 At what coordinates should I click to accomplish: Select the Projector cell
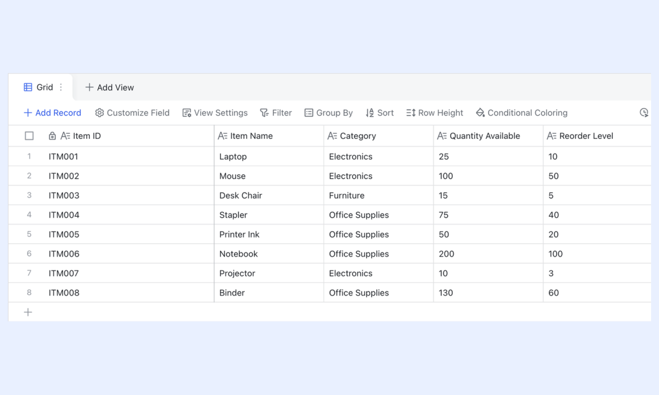tap(269, 273)
